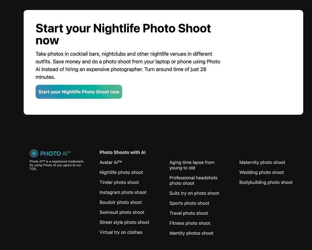Open Professional headshots photo shoot

(x=193, y=180)
